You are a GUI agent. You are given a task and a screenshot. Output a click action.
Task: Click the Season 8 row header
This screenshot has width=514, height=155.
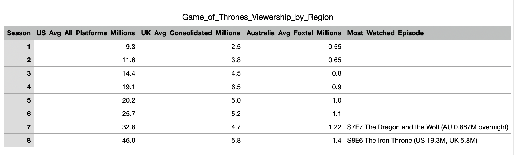(x=19, y=140)
